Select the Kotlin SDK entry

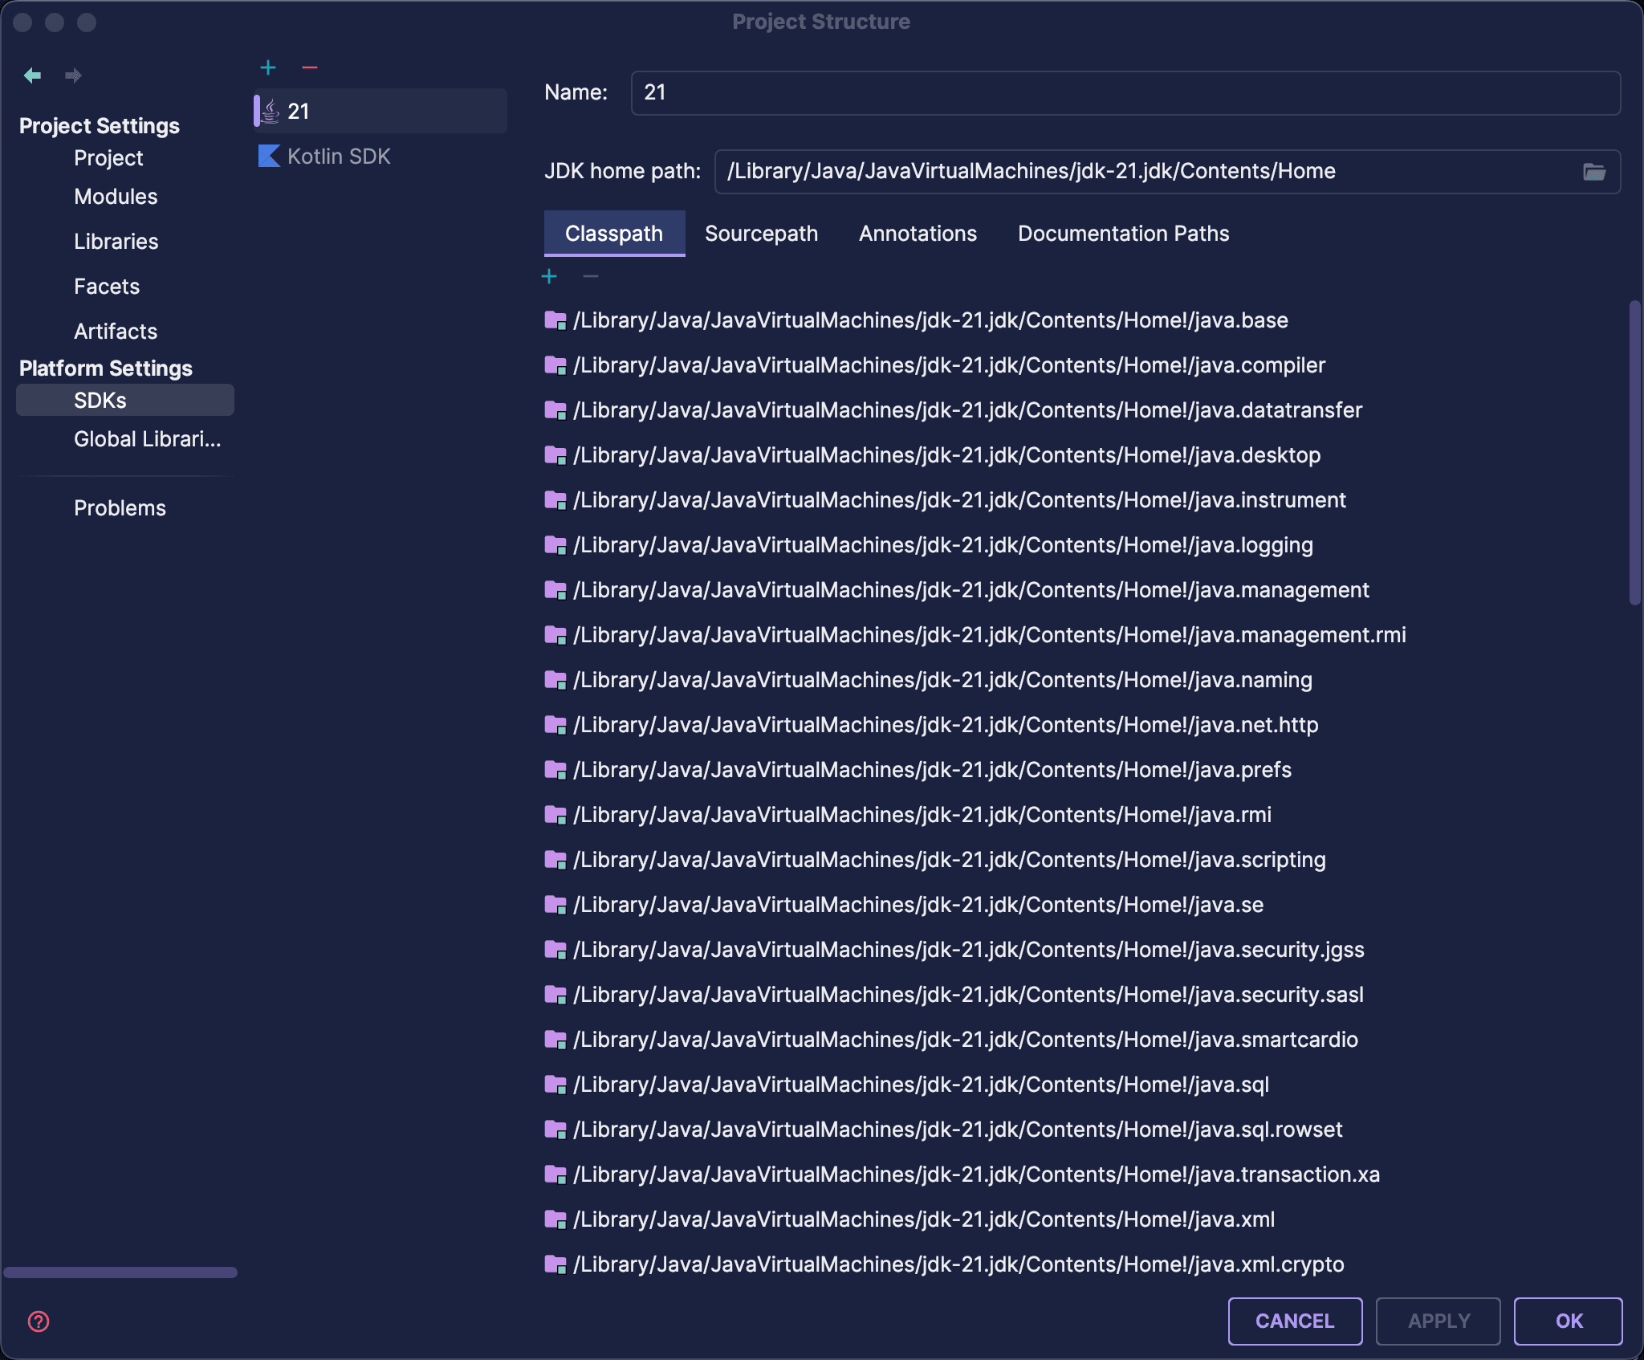coord(380,156)
